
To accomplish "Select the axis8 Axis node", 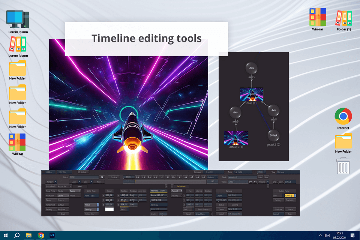I will (x=273, y=110).
